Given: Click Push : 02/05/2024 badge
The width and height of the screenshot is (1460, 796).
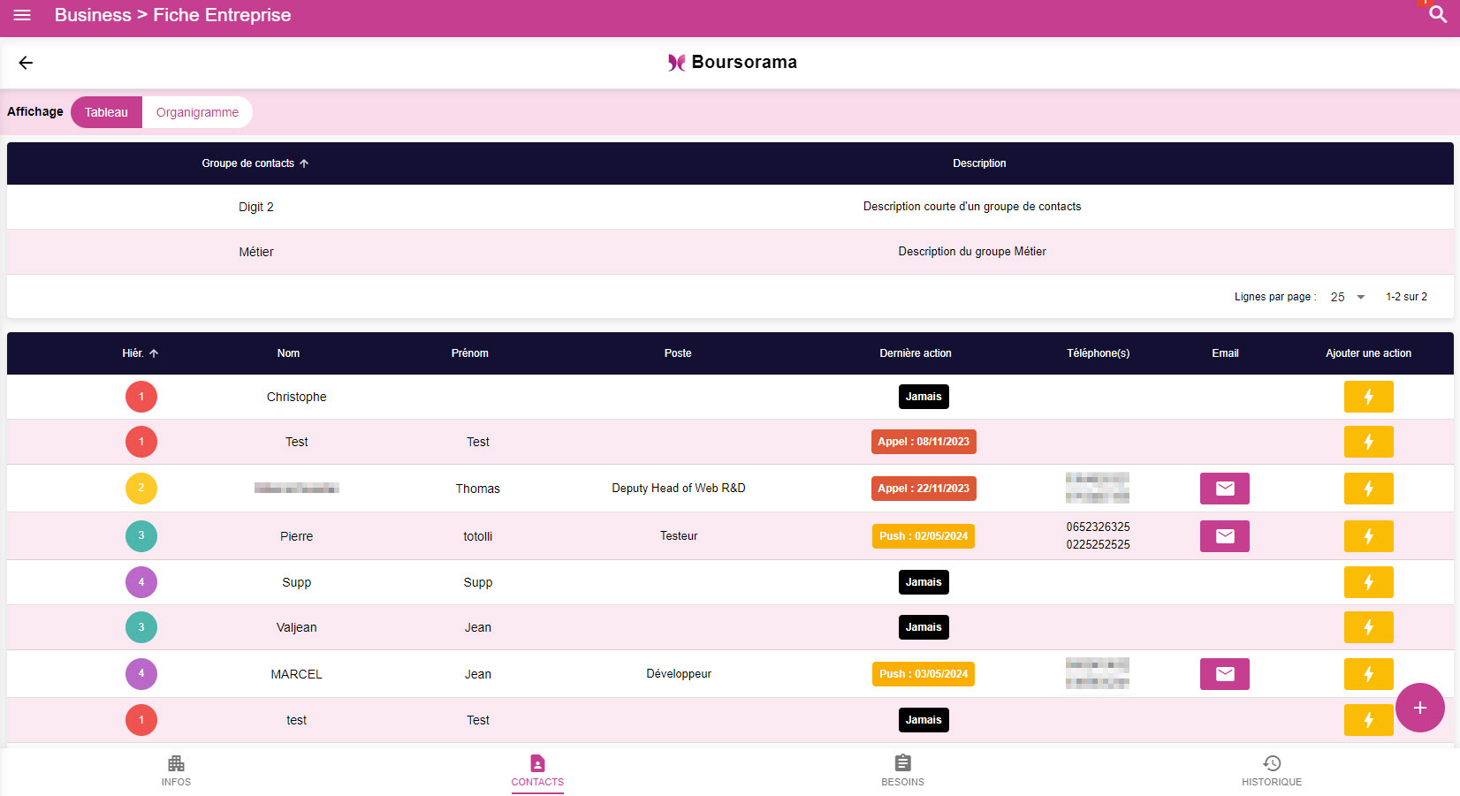Looking at the screenshot, I should 924,536.
